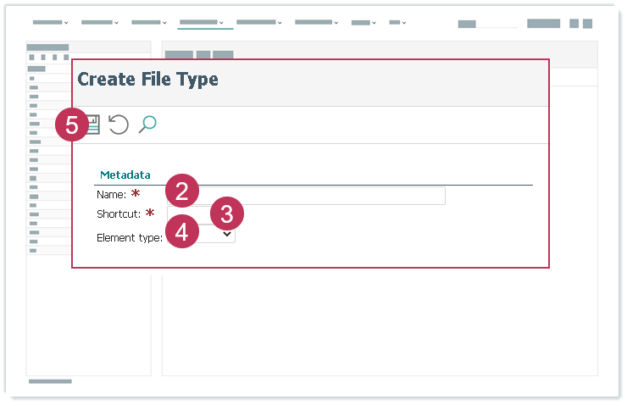Click the numbered callout marker 3
Viewport: 627px width, 405px height.
(226, 213)
